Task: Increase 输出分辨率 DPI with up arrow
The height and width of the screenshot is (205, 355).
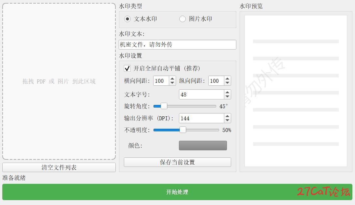Action: (228, 116)
